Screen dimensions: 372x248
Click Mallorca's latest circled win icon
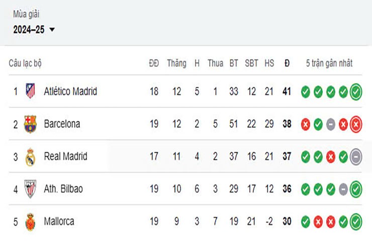(x=356, y=221)
